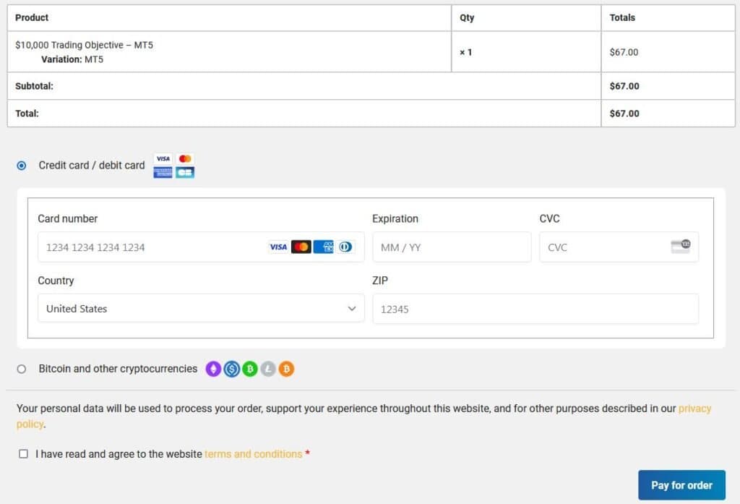Select the USD Coin payment icon

coord(232,369)
